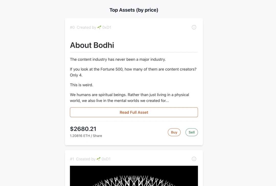Click the sprout icon beside 0xD1 on asset #0
The height and width of the screenshot is (186, 276).
pos(99,27)
